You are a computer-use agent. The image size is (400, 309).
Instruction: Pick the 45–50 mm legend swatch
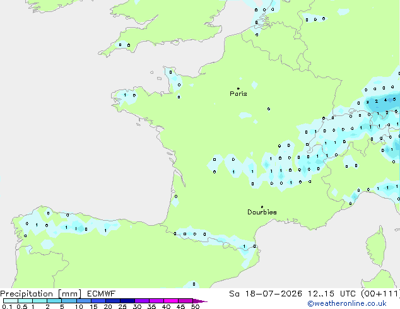click(x=185, y=301)
